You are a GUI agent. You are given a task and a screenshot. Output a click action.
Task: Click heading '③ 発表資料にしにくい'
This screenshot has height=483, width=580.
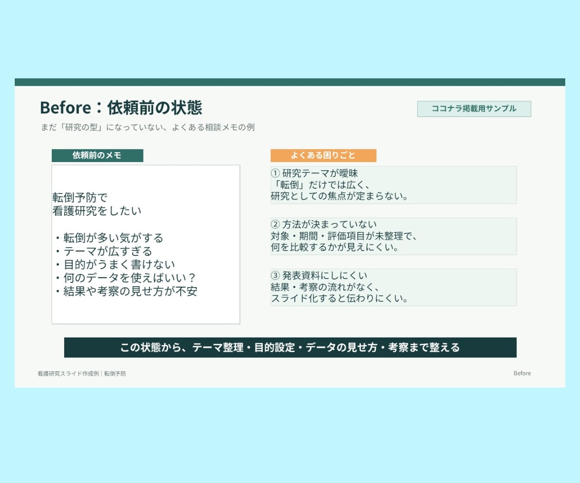319,276
